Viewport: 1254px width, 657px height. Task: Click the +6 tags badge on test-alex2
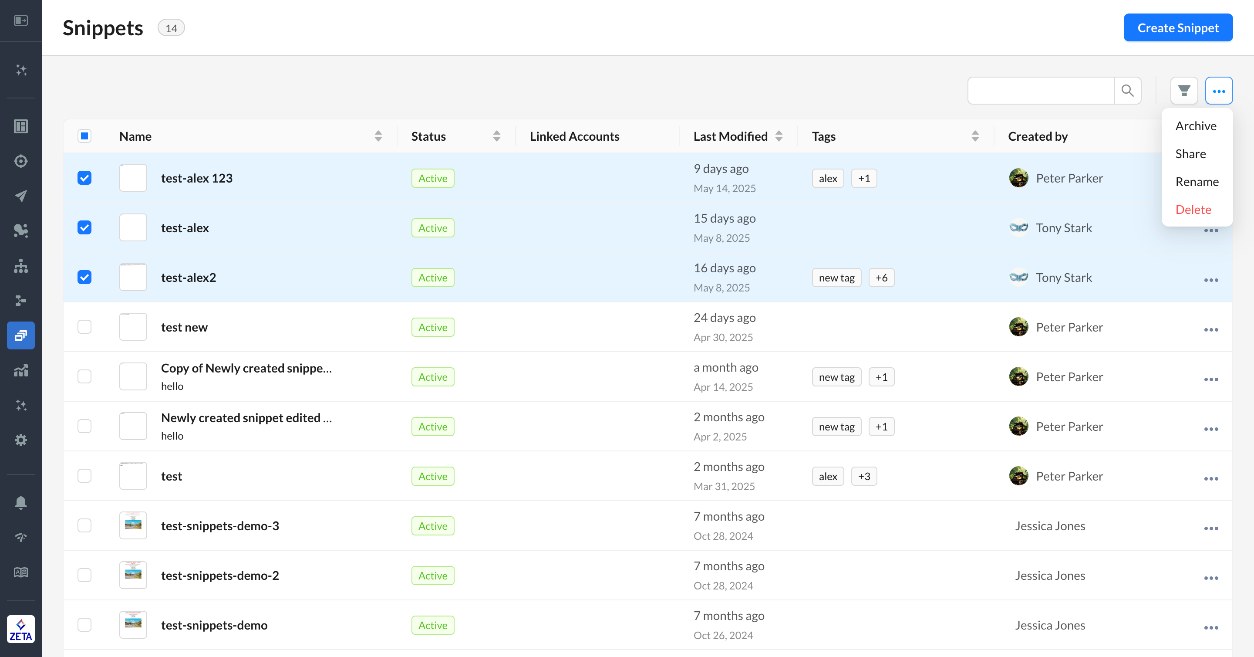pyautogui.click(x=881, y=278)
